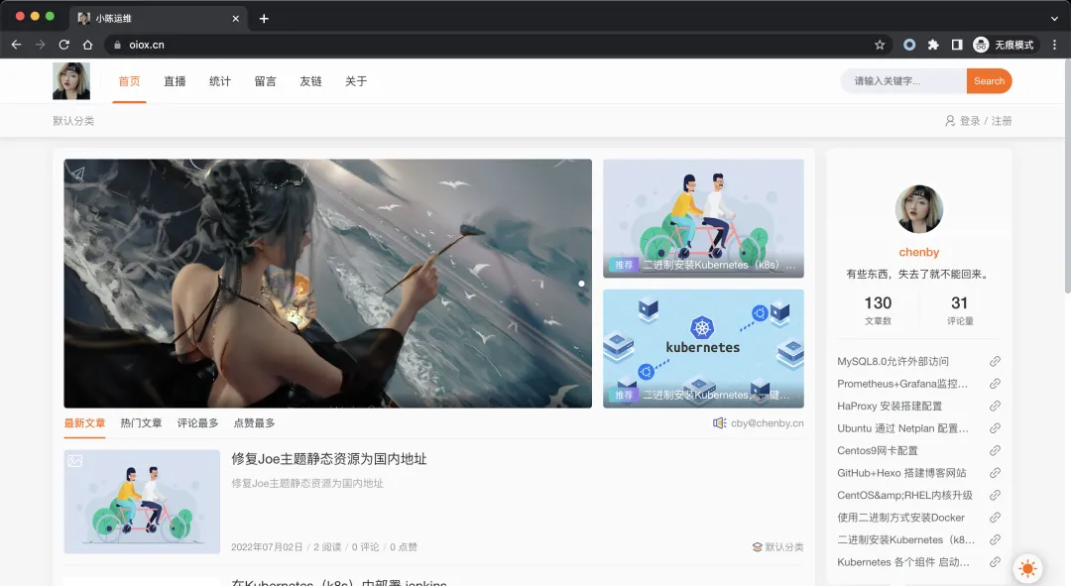Click the link icon beside Prometheus+Grafana监控
The height and width of the screenshot is (586, 1071).
(996, 384)
